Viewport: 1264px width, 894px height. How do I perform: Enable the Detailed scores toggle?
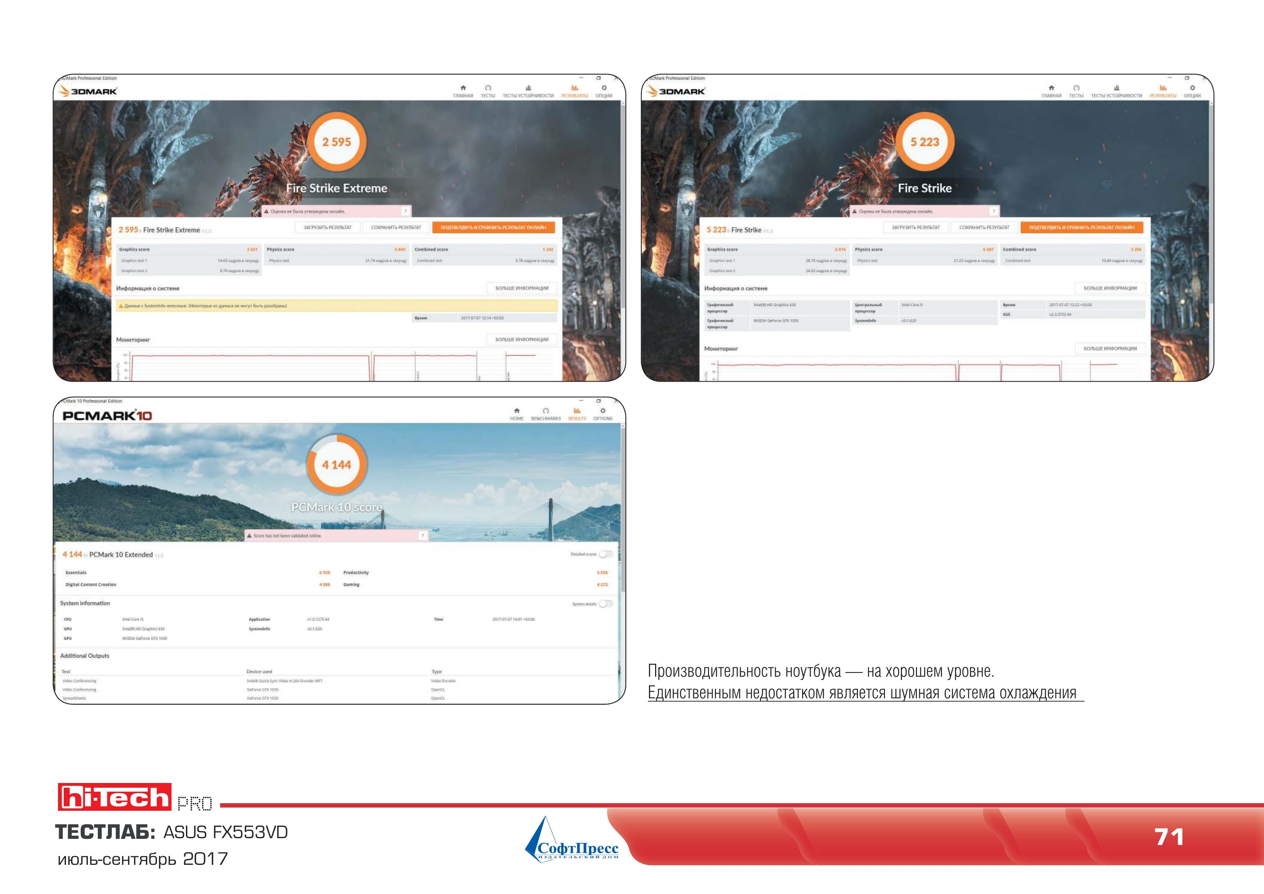click(606, 554)
